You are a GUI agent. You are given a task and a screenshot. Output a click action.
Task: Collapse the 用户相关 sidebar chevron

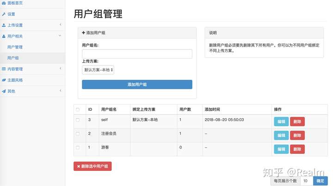point(60,36)
